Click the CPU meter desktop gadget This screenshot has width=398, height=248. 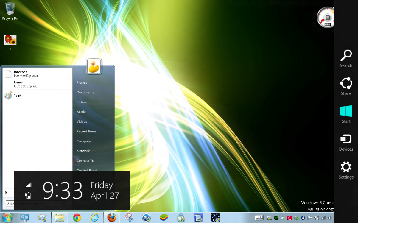[326, 17]
